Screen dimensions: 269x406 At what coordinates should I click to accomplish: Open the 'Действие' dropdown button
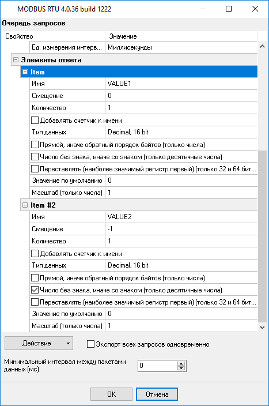pos(39,343)
